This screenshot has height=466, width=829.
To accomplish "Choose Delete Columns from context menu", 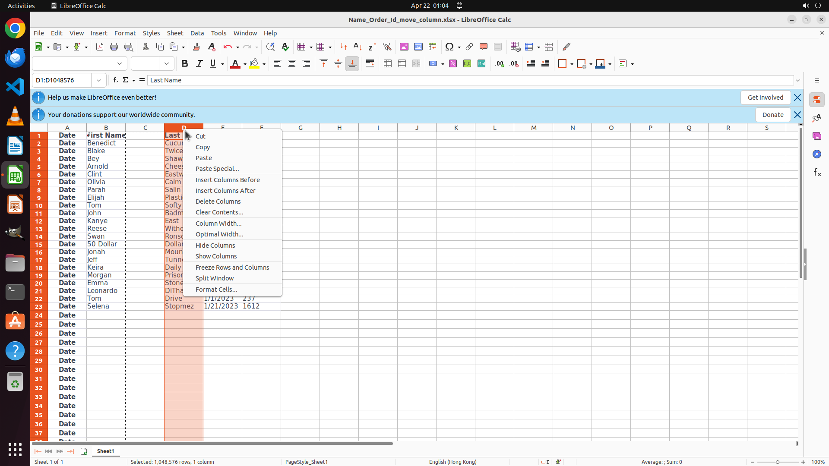I will tap(218, 202).
